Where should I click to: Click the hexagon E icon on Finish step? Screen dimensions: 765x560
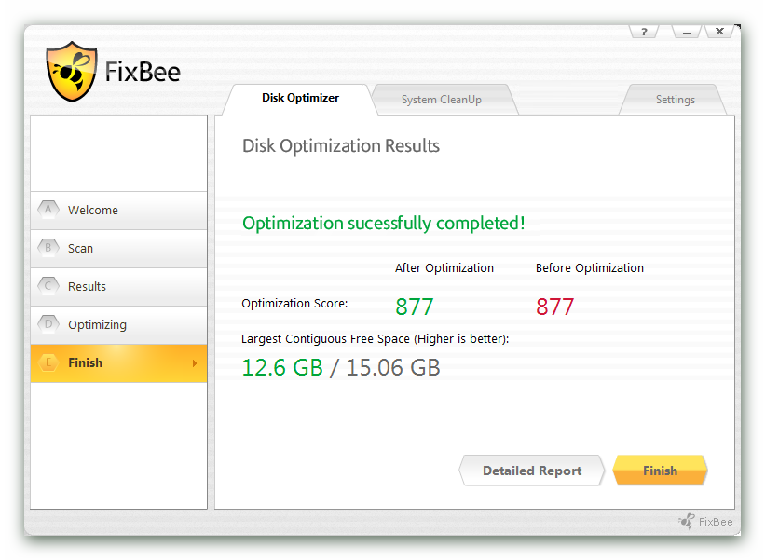(48, 362)
